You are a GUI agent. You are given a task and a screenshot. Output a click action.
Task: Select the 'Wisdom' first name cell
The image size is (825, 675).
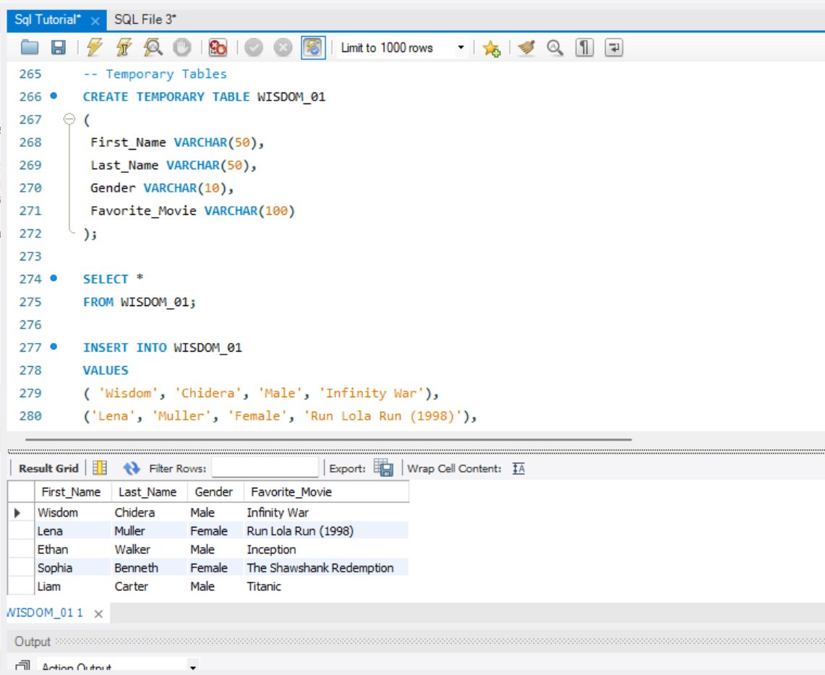[x=72, y=512]
